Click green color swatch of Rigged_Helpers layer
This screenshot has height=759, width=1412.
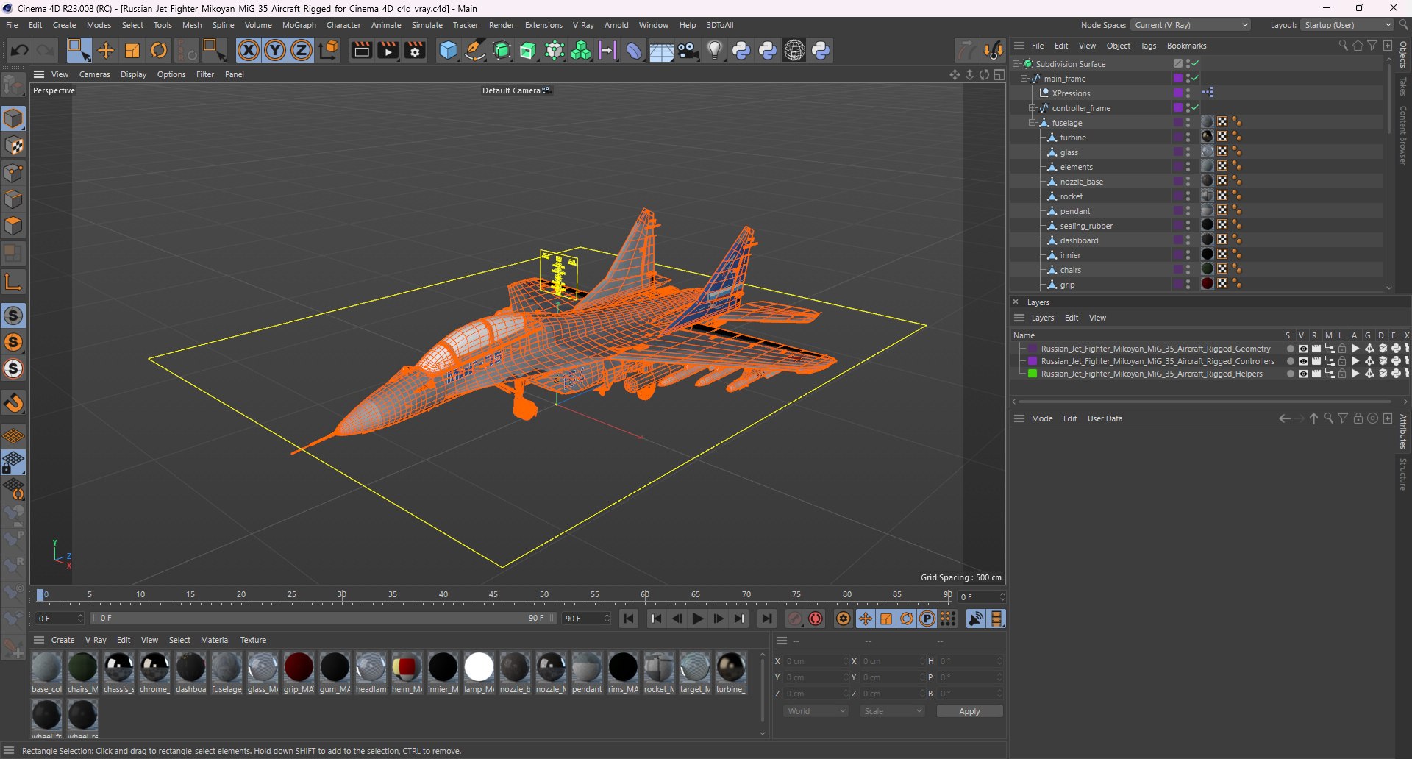click(x=1033, y=374)
